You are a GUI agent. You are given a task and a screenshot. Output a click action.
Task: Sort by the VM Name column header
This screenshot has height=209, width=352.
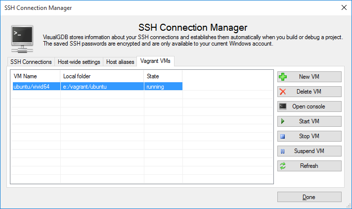pyautogui.click(x=36, y=76)
